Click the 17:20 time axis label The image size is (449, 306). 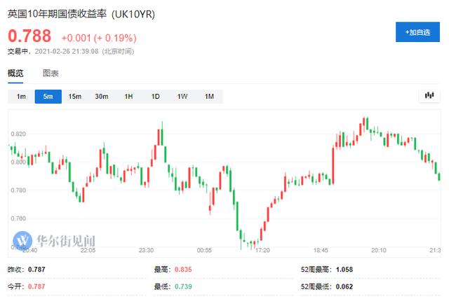click(x=262, y=250)
